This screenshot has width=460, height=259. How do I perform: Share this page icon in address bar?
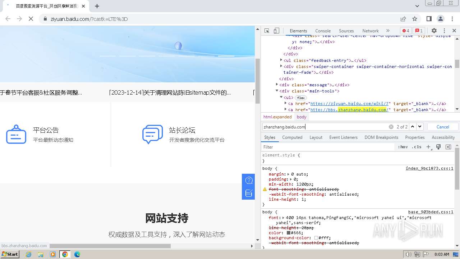click(x=403, y=19)
